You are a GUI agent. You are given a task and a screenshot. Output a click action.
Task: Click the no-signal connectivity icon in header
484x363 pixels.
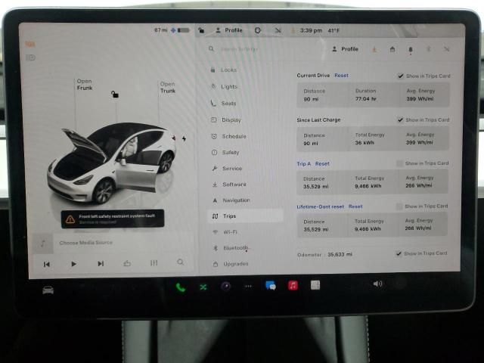click(278, 30)
